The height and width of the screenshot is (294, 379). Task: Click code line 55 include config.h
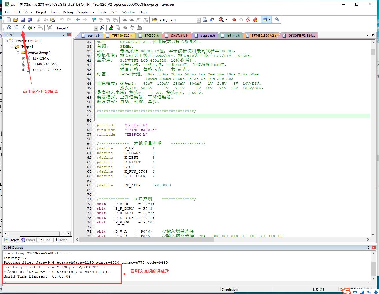click(122, 125)
